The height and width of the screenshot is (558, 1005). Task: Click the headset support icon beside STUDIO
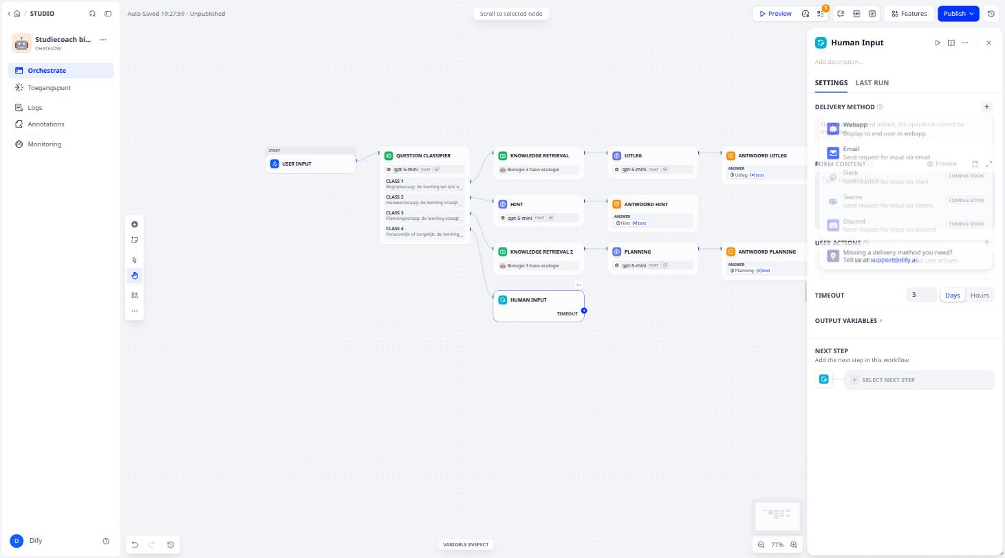click(93, 14)
